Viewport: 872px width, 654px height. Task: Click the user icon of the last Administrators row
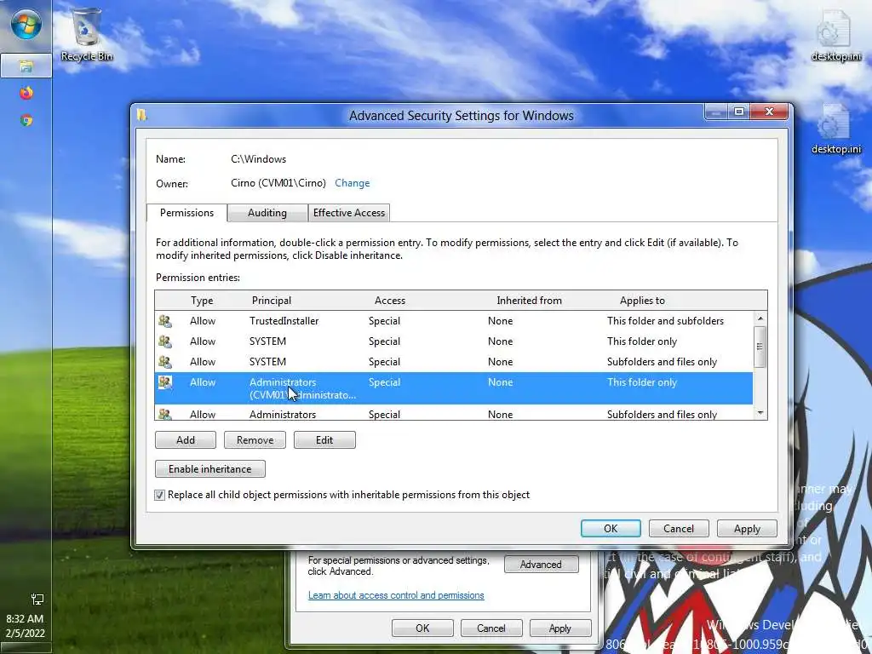(164, 414)
